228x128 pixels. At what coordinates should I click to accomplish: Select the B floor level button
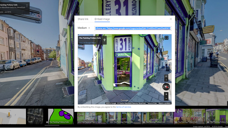166,80
